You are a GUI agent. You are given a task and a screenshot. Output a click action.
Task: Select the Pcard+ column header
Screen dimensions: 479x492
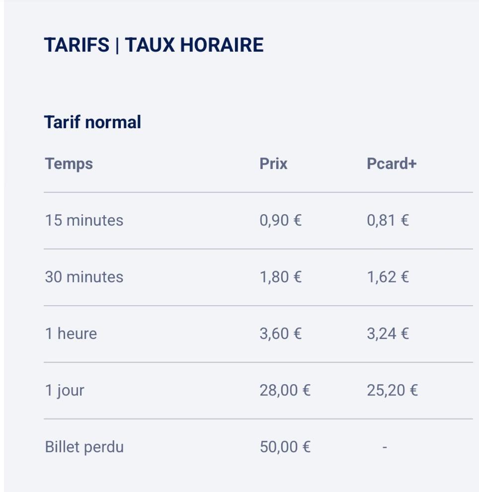click(x=391, y=164)
